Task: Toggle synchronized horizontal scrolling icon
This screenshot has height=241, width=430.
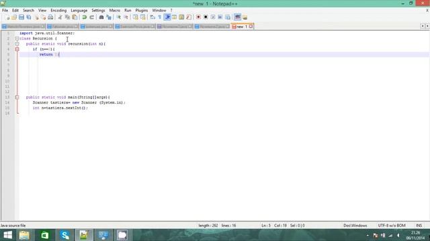Action: (143, 17)
